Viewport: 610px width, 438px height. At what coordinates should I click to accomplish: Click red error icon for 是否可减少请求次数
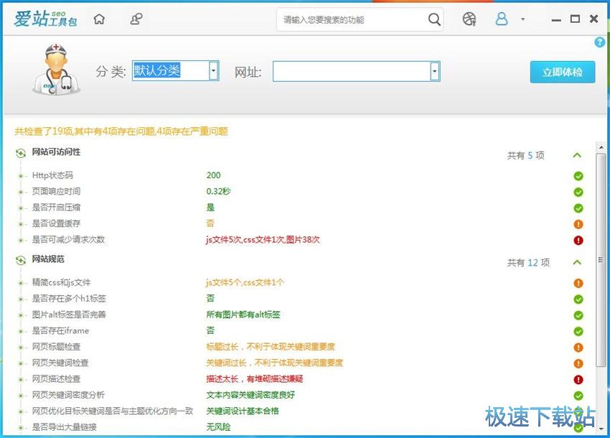click(x=578, y=241)
